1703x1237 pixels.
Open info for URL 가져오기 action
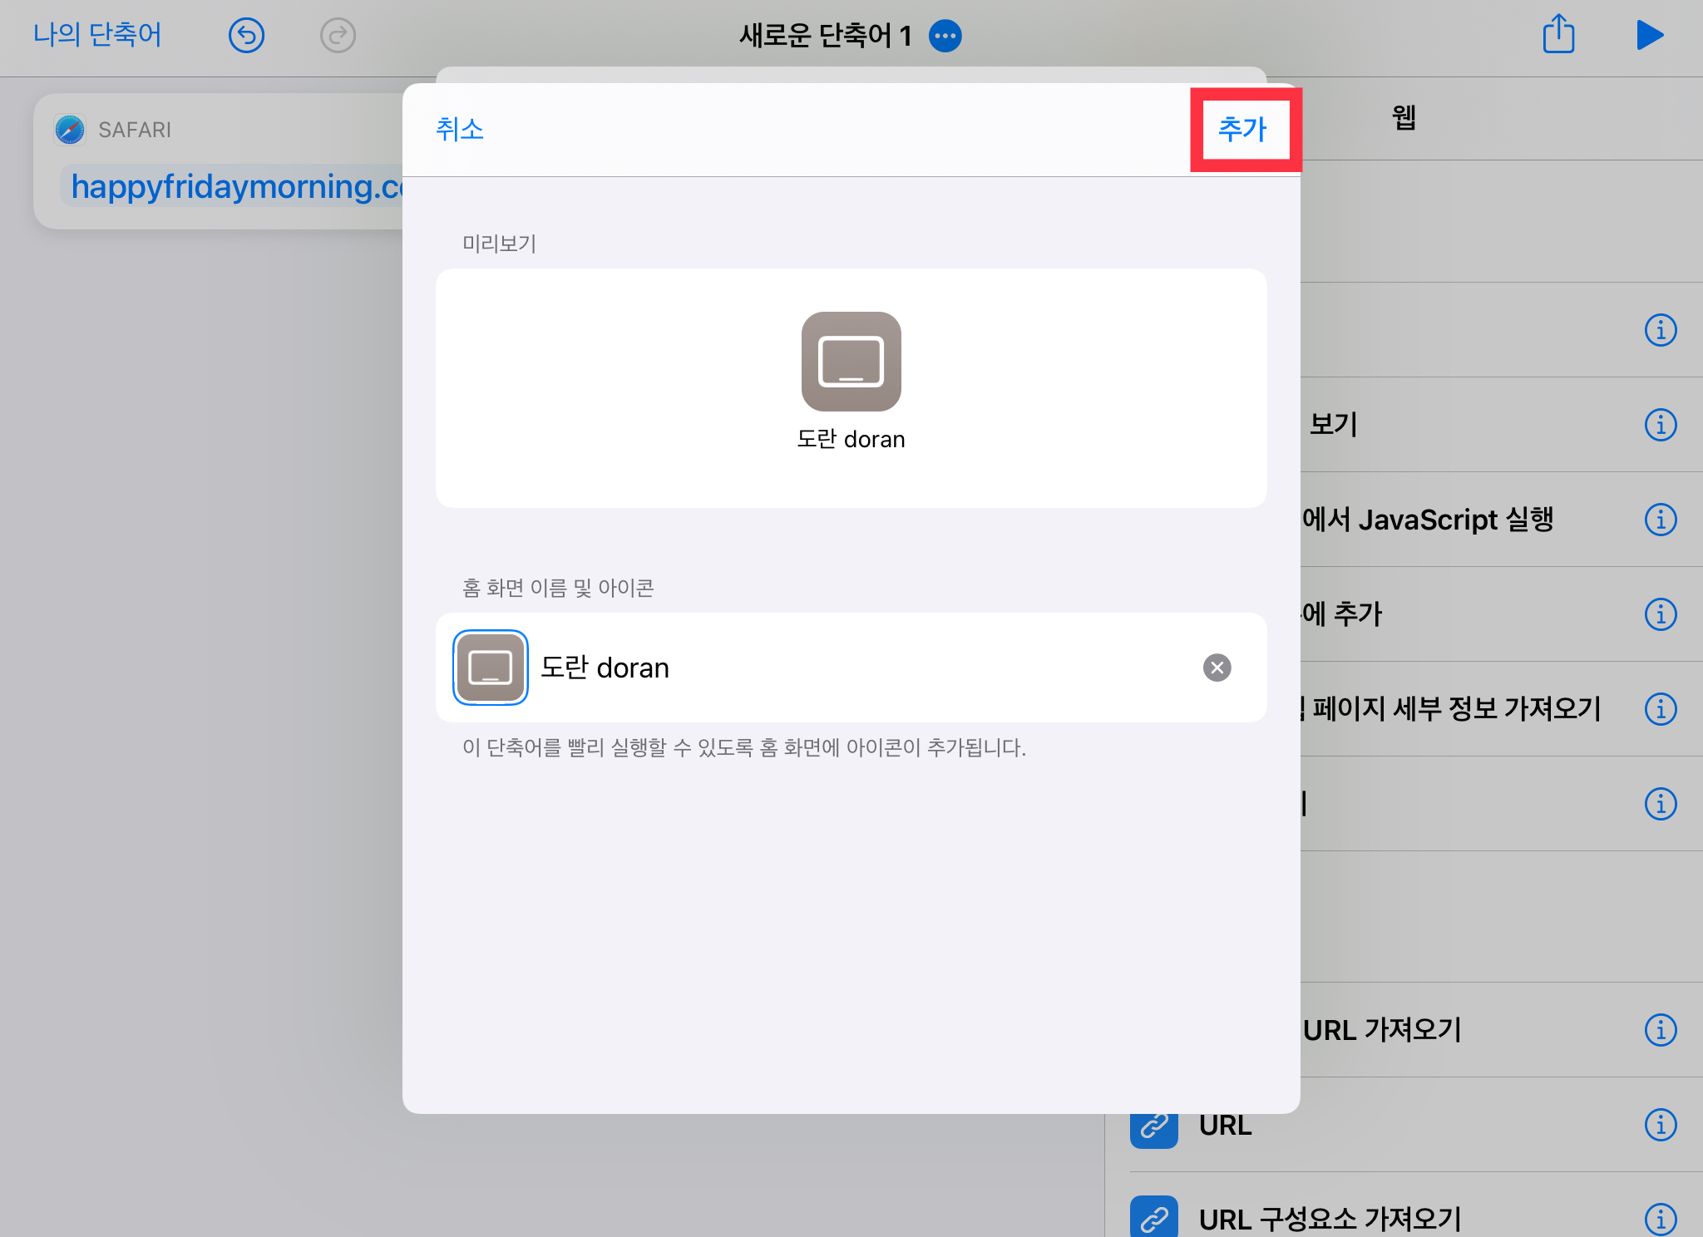(x=1661, y=1030)
